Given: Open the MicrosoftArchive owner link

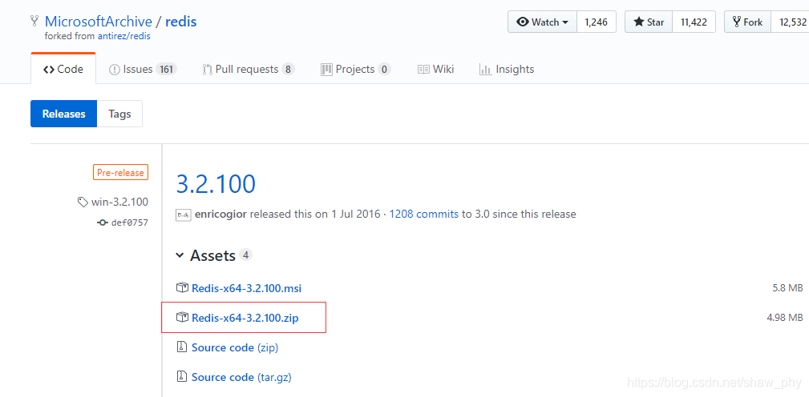Looking at the screenshot, I should (x=98, y=22).
